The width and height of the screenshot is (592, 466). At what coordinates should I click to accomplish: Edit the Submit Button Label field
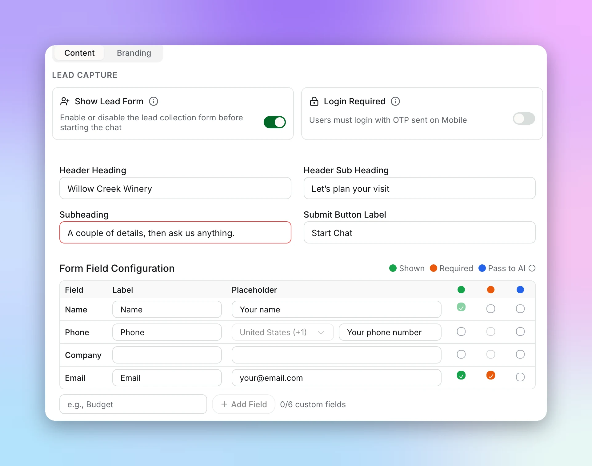click(x=420, y=232)
